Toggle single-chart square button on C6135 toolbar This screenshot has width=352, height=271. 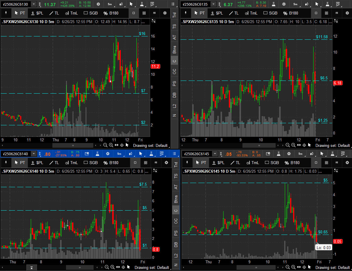click(x=316, y=13)
